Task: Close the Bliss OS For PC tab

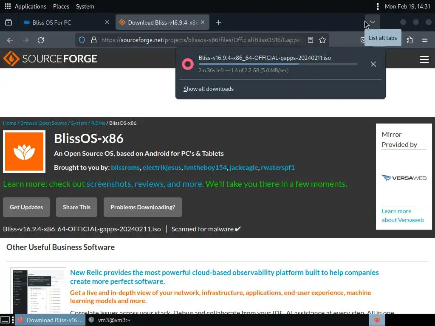Action: (x=107, y=22)
